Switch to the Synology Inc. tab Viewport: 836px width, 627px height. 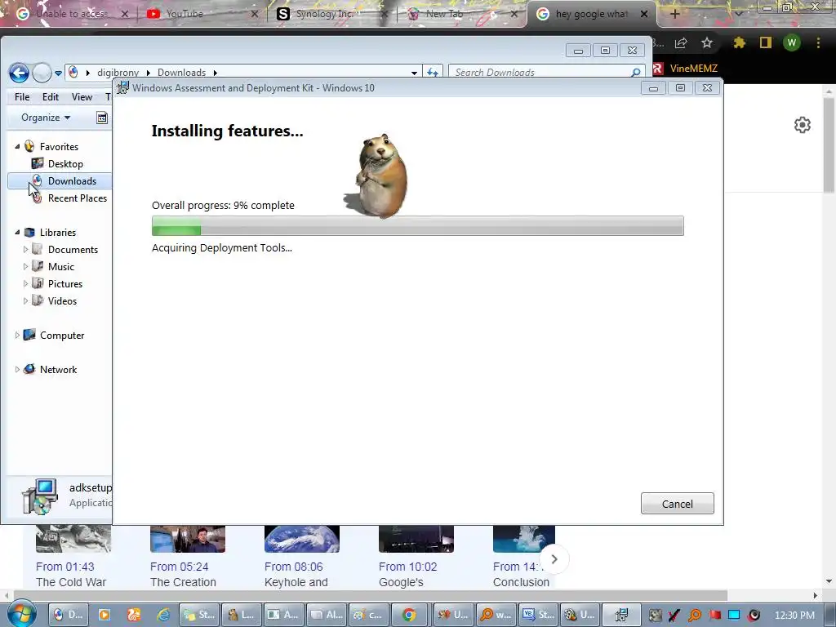tap(330, 14)
